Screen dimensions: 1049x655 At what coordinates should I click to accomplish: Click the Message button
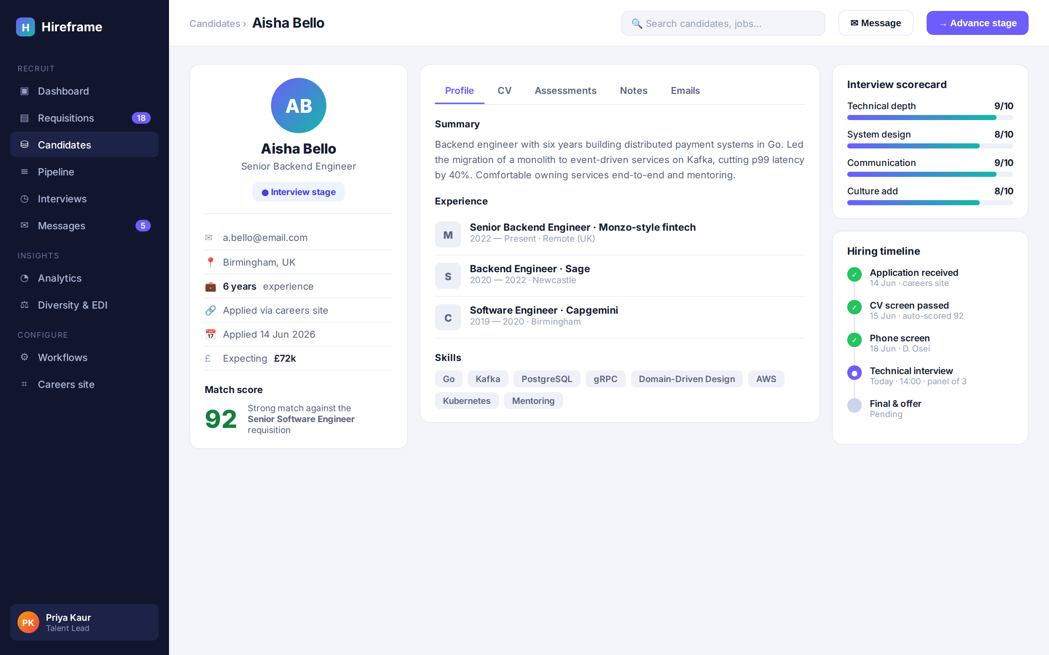876,23
